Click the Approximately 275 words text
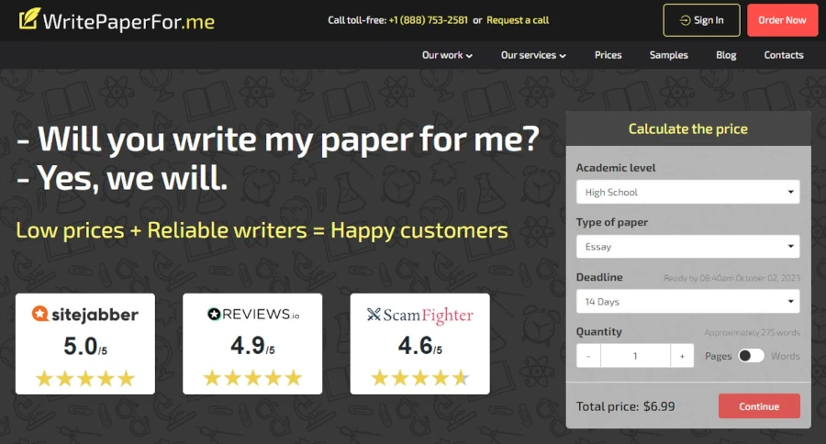The image size is (826, 444). (x=753, y=332)
